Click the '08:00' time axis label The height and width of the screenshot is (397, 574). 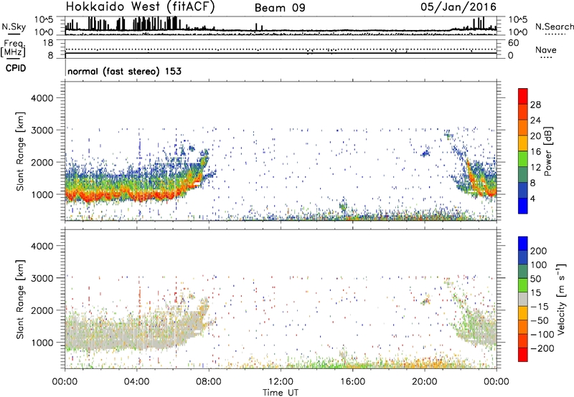tap(209, 381)
